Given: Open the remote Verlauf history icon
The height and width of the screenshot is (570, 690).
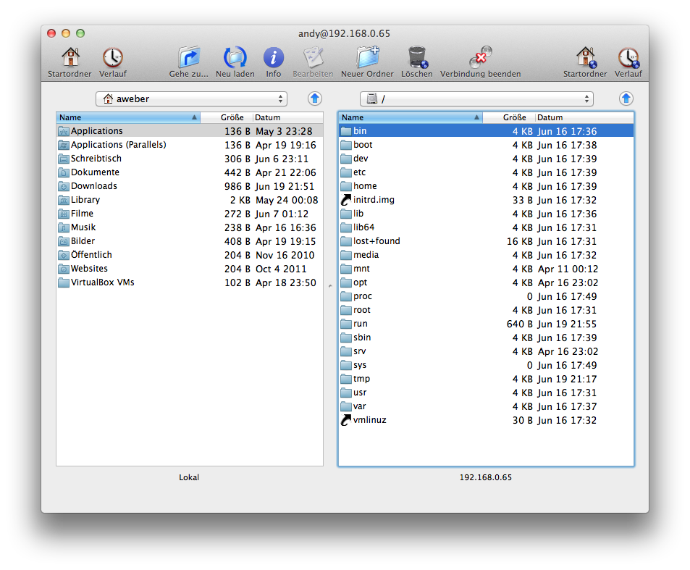Looking at the screenshot, I should click(628, 58).
